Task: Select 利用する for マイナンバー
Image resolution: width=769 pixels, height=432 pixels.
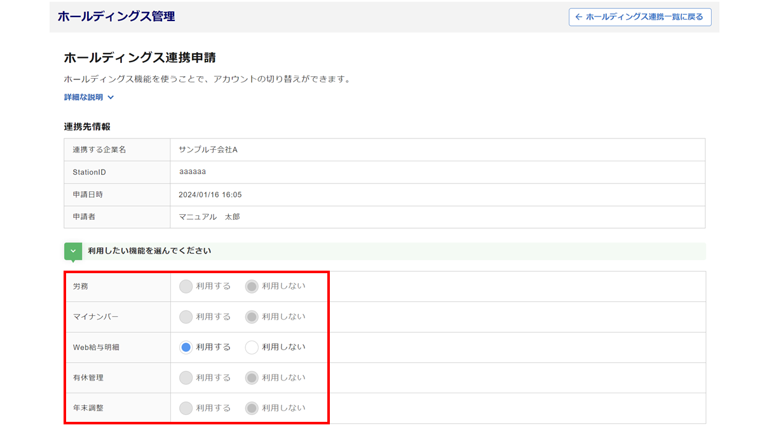Action: 186,317
